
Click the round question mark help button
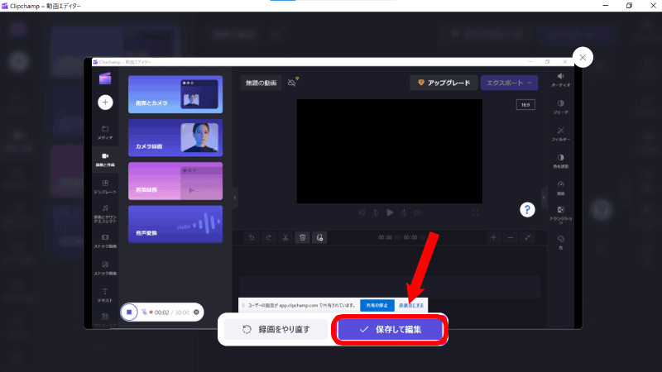527,210
